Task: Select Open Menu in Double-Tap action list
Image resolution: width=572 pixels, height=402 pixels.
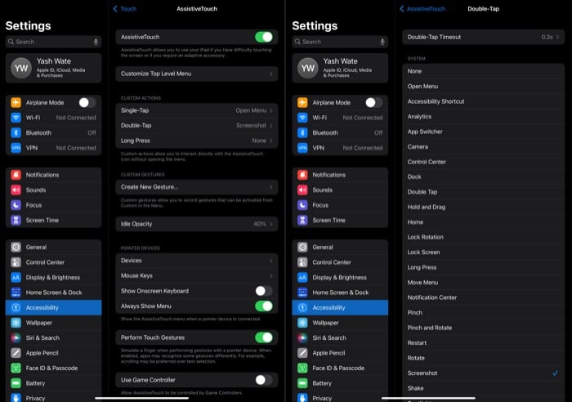Action: (484, 87)
